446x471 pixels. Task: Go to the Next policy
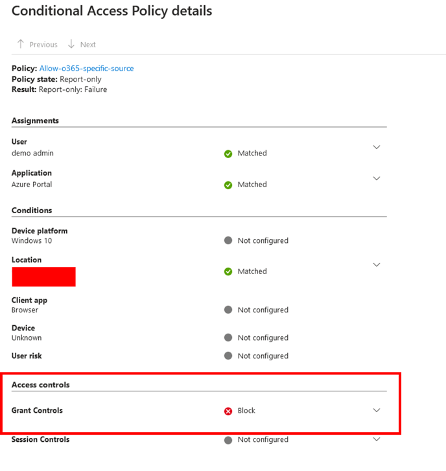(82, 44)
